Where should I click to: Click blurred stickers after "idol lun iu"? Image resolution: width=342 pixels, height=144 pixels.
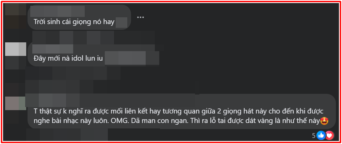pos(132,58)
